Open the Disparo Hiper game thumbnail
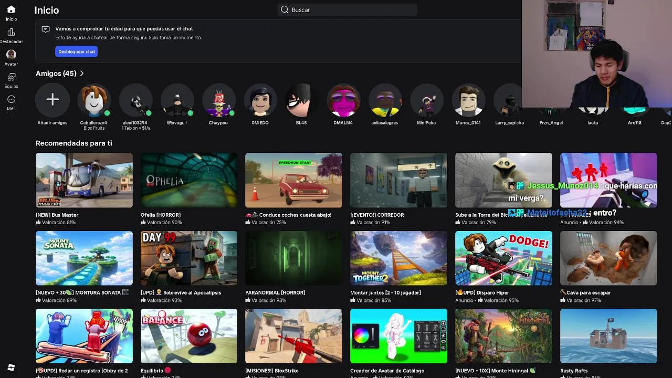This screenshot has height=378, width=672. pos(503,258)
